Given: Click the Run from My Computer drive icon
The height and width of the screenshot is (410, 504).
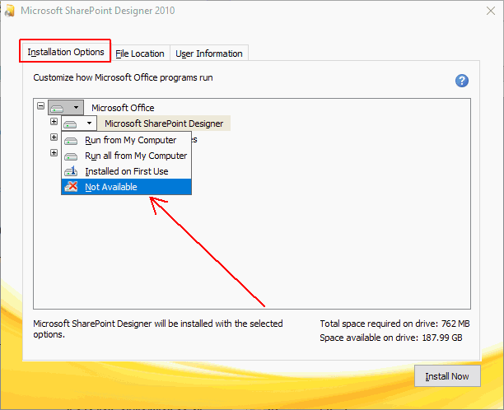Looking at the screenshot, I should pyautogui.click(x=71, y=141).
